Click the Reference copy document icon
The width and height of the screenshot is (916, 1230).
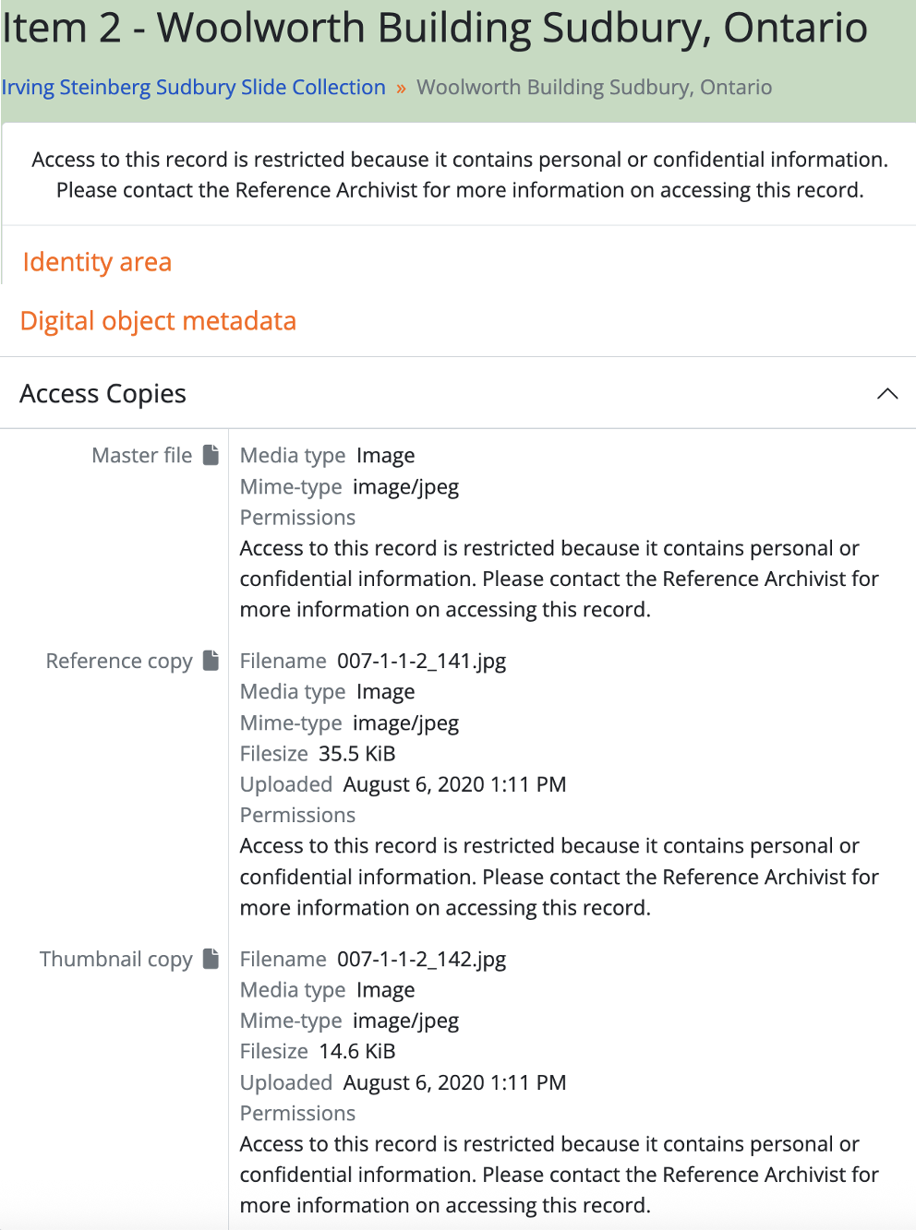coord(211,661)
